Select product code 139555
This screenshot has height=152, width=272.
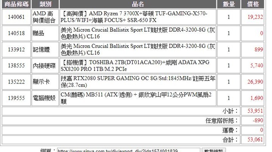tap(16, 98)
